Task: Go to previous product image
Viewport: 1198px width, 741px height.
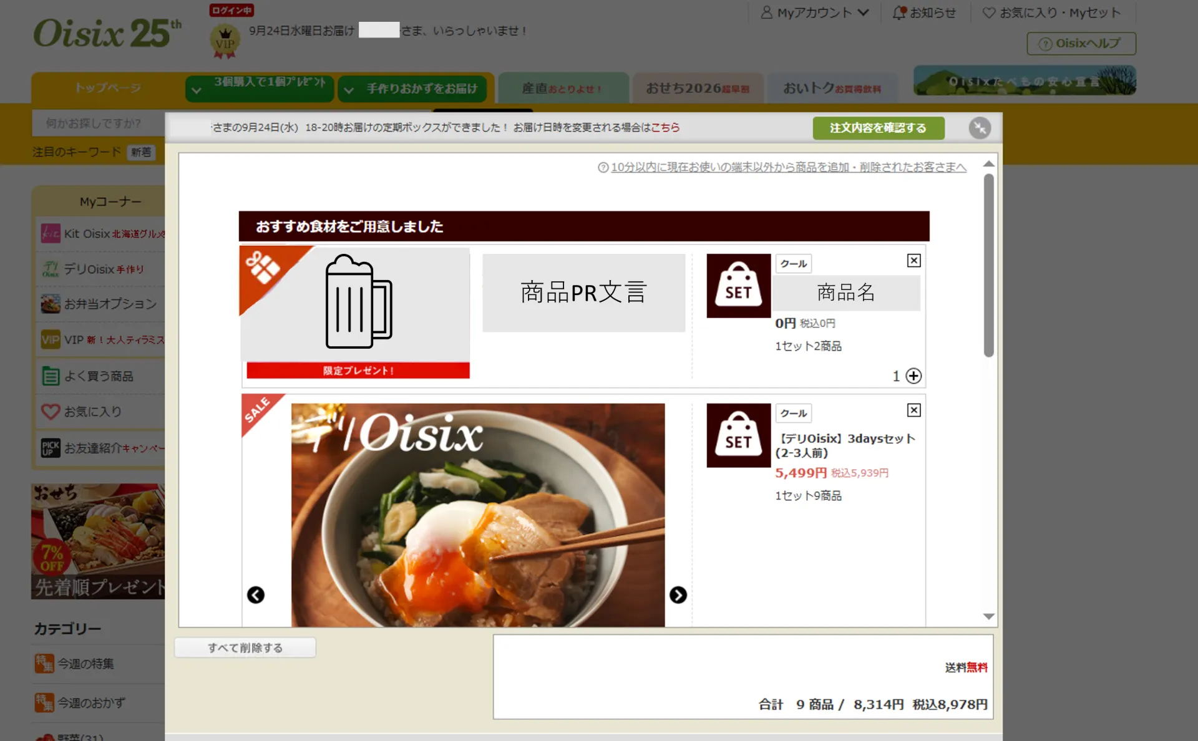Action: pyautogui.click(x=256, y=595)
